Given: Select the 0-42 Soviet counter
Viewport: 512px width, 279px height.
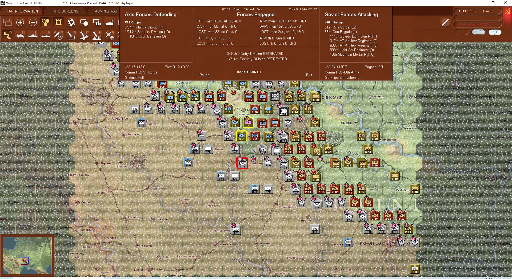Looking at the screenshot, I should 328,149.
